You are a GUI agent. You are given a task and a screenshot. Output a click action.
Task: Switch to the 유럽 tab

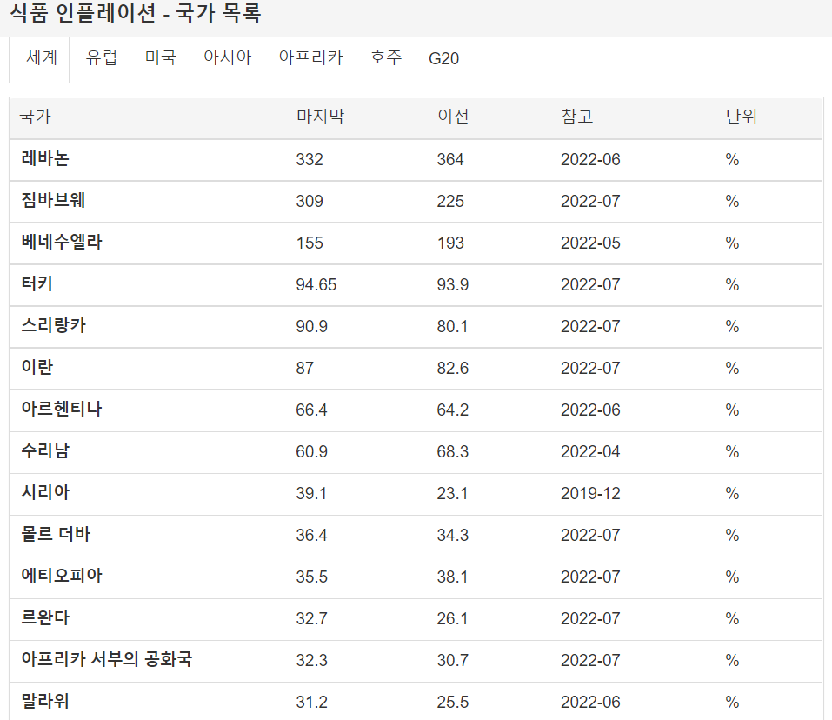click(x=102, y=57)
